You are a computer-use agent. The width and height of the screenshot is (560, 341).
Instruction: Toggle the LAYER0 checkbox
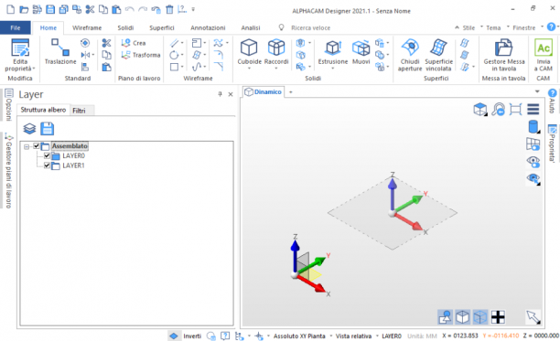click(47, 156)
